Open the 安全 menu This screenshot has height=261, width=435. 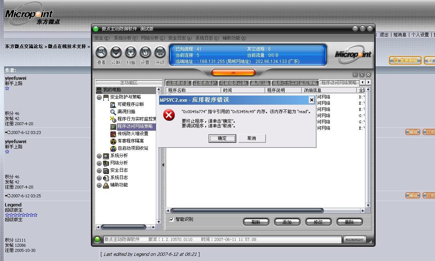point(102,38)
